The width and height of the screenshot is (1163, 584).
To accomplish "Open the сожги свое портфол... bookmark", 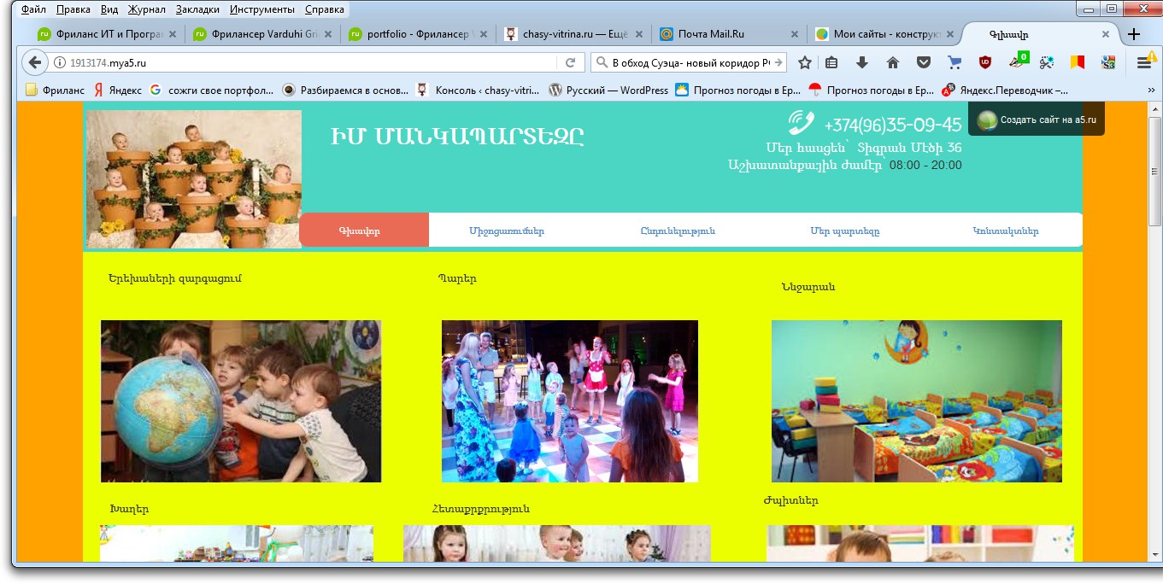I will 212,90.
